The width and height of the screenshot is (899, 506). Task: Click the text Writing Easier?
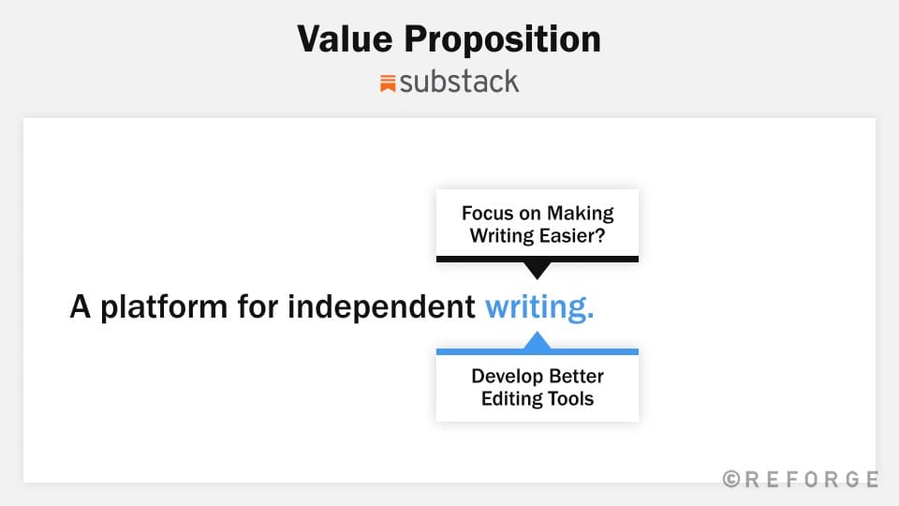[538, 236]
